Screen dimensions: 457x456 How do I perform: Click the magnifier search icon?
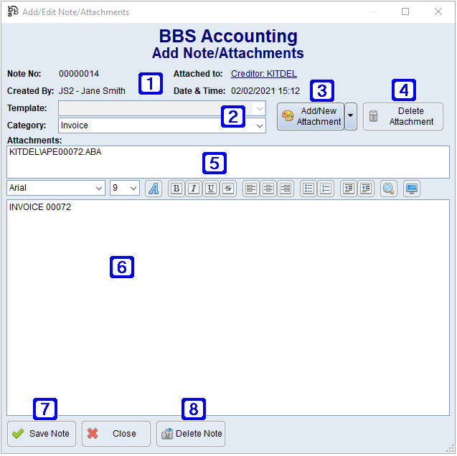point(389,189)
